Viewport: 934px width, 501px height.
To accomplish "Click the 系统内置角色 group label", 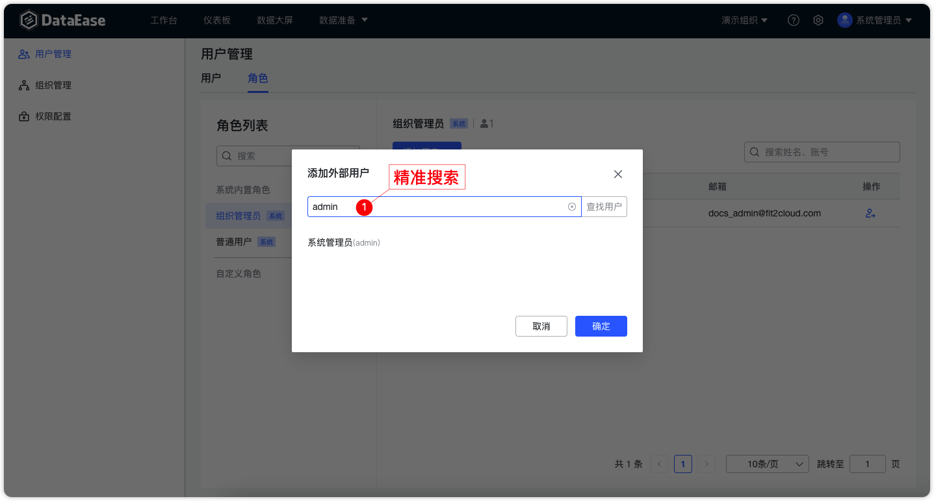I will [243, 190].
